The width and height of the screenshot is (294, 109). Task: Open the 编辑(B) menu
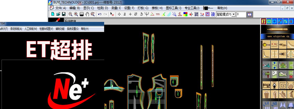click(75, 8)
